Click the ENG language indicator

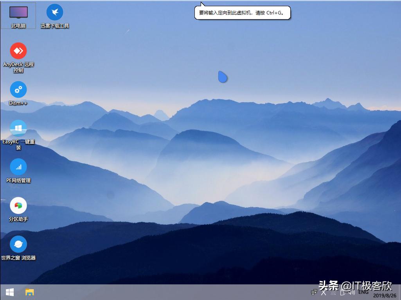(x=363, y=292)
